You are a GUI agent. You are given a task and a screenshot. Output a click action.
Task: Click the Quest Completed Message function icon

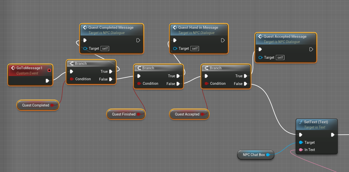[85, 27]
